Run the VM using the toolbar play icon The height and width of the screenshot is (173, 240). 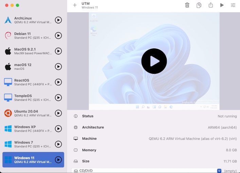222,5
